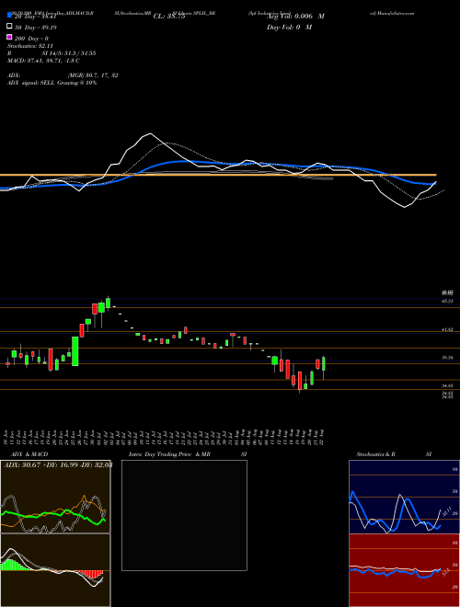This screenshot has width=460, height=607.
Task: Click the tall green candlestick before the rally peak
Action: [75, 351]
